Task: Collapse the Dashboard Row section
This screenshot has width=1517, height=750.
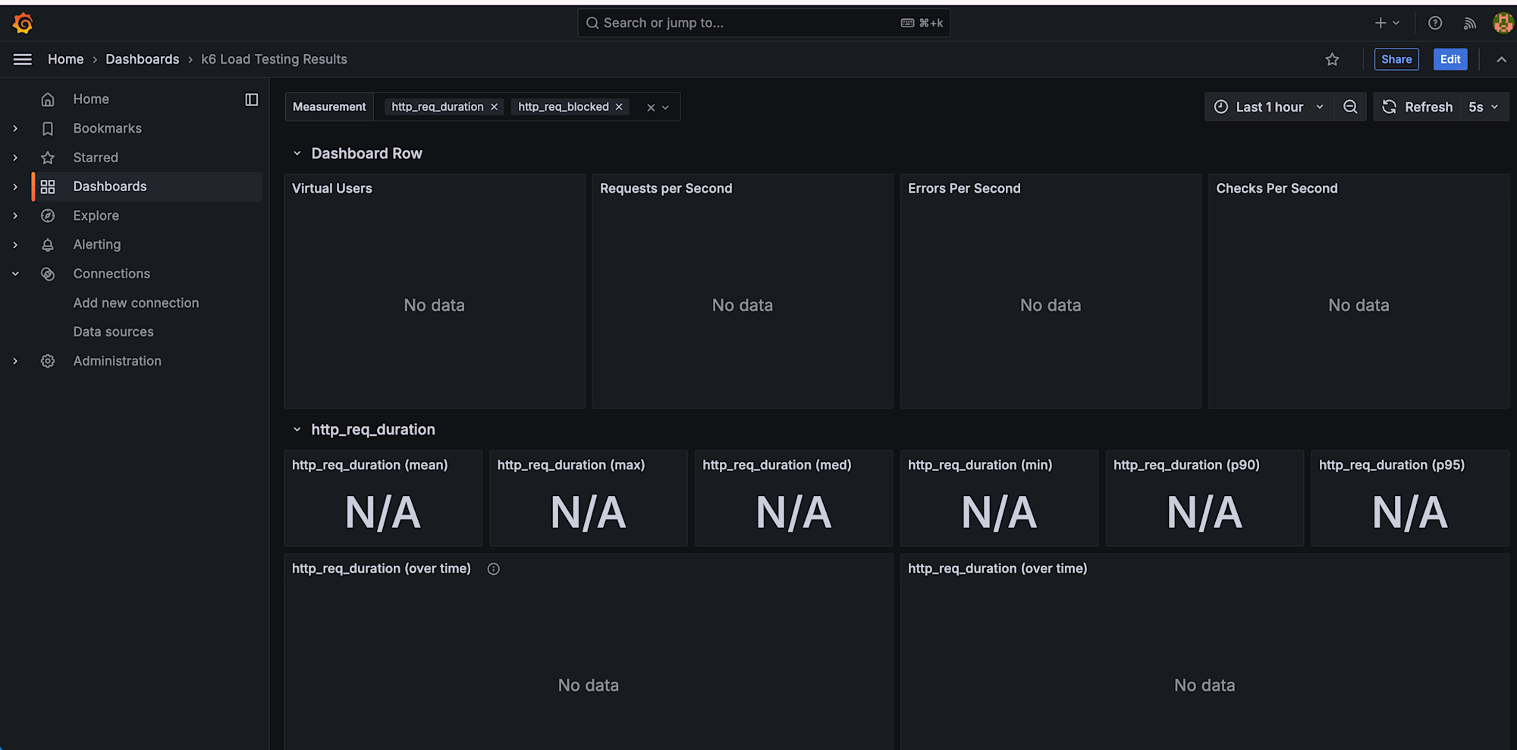Action: pos(297,153)
